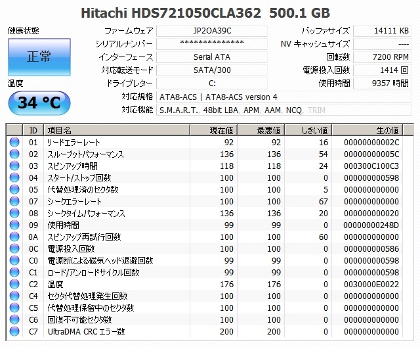Click status orb for ID C2 row

click(x=14, y=284)
